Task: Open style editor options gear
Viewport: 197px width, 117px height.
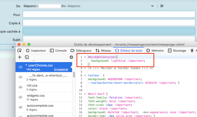Action: (71, 57)
